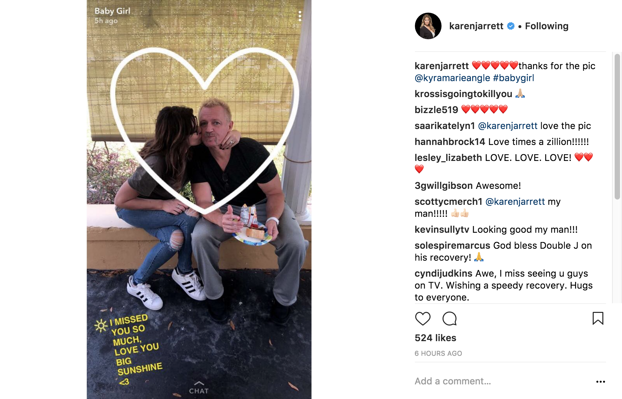Image resolution: width=622 pixels, height=399 pixels.
Task: Open the comment speech bubble icon
Action: 450,319
